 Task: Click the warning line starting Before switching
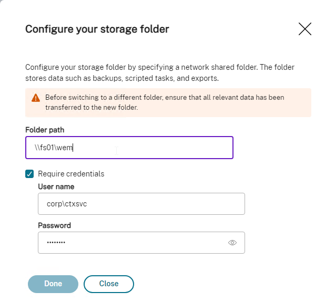pyautogui.click(x=165, y=97)
